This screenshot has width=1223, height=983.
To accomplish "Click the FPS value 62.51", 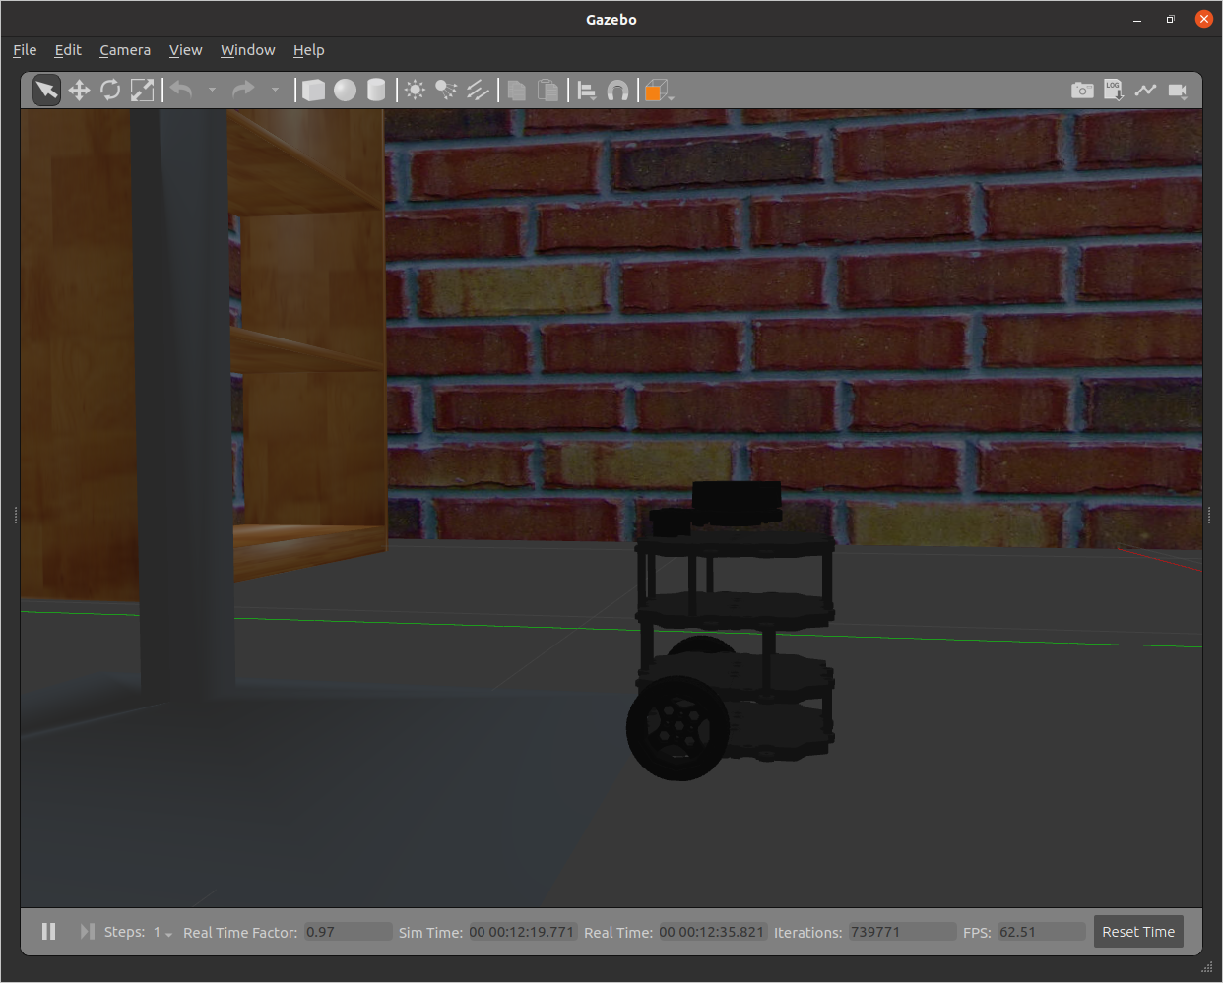I will click(1041, 932).
